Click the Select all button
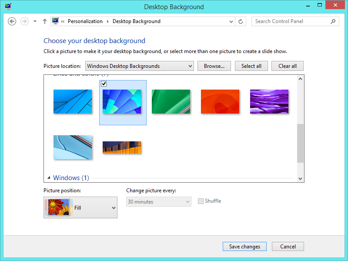 251,66
